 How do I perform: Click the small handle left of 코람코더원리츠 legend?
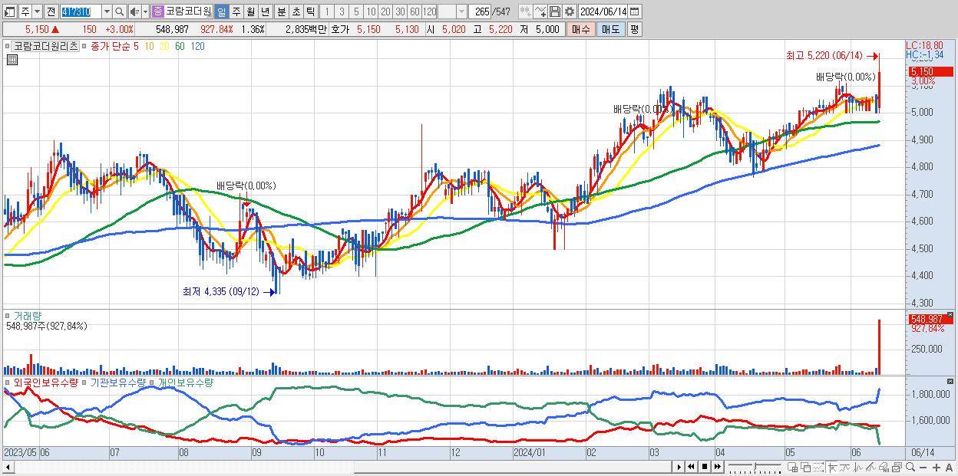click(x=8, y=46)
